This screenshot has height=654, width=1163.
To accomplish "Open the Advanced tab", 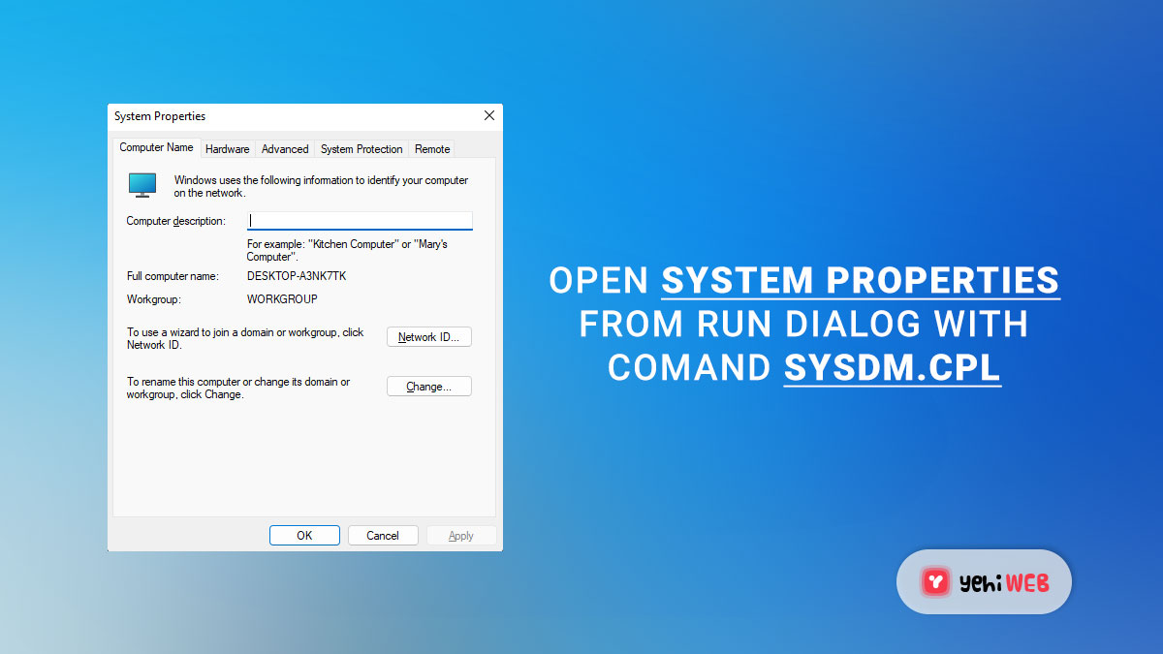I will point(285,149).
